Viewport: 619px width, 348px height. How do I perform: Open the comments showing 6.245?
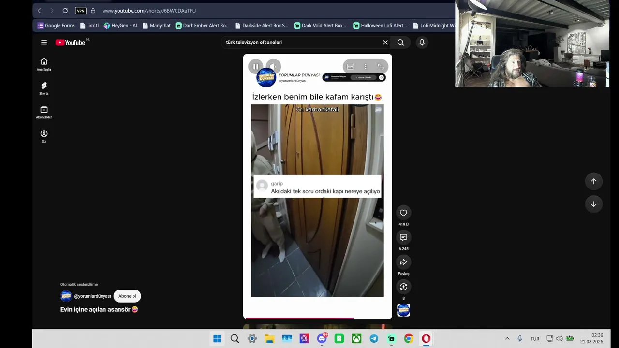(x=403, y=237)
